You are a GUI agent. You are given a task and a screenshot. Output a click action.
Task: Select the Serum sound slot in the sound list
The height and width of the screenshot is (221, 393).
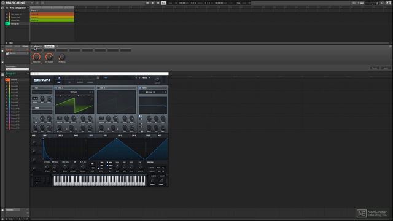17,80
